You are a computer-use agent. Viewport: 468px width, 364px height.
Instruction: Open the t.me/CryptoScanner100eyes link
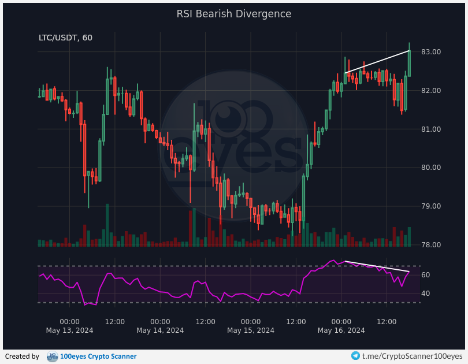(x=412, y=356)
